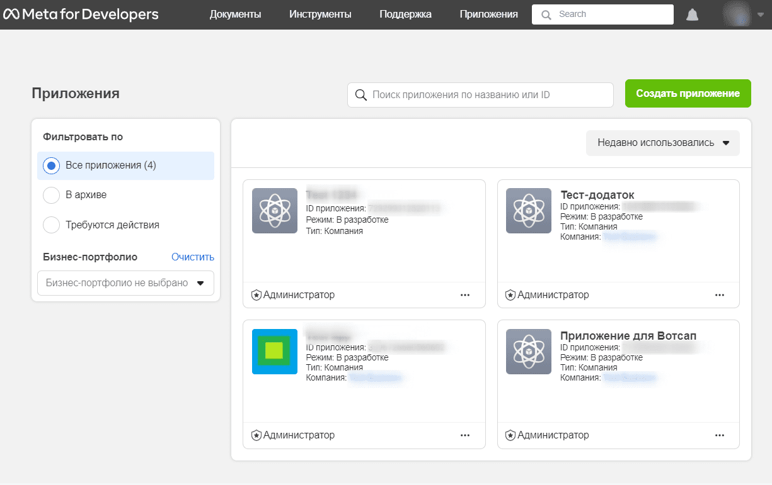Open company link on Приложение для Вотсап card
The height and width of the screenshot is (485, 772).
coord(630,377)
